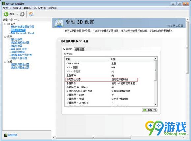This screenshot has height=141, width=191.
Task: Collapse the 3D 设置 tree node
Action: [5, 24]
